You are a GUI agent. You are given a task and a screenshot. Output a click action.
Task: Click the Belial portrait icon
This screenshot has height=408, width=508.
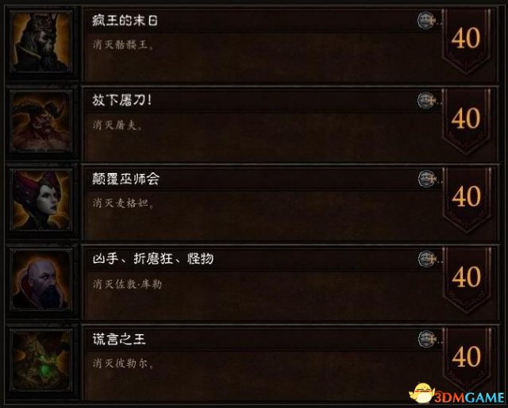tap(41, 360)
